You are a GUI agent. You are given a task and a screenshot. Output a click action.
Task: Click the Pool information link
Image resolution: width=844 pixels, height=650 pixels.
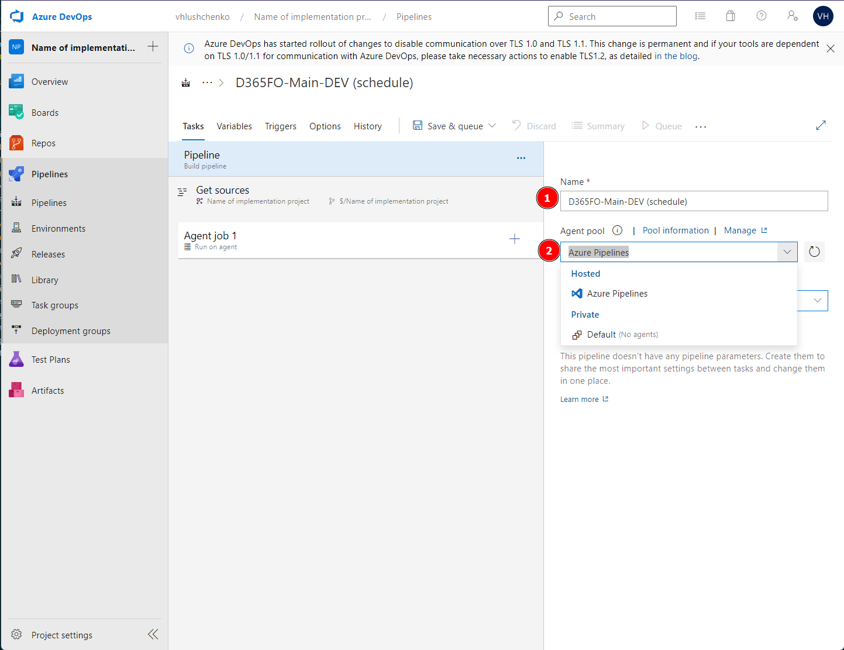pos(675,231)
